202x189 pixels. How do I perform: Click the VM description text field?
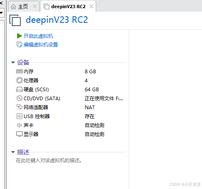point(48,160)
